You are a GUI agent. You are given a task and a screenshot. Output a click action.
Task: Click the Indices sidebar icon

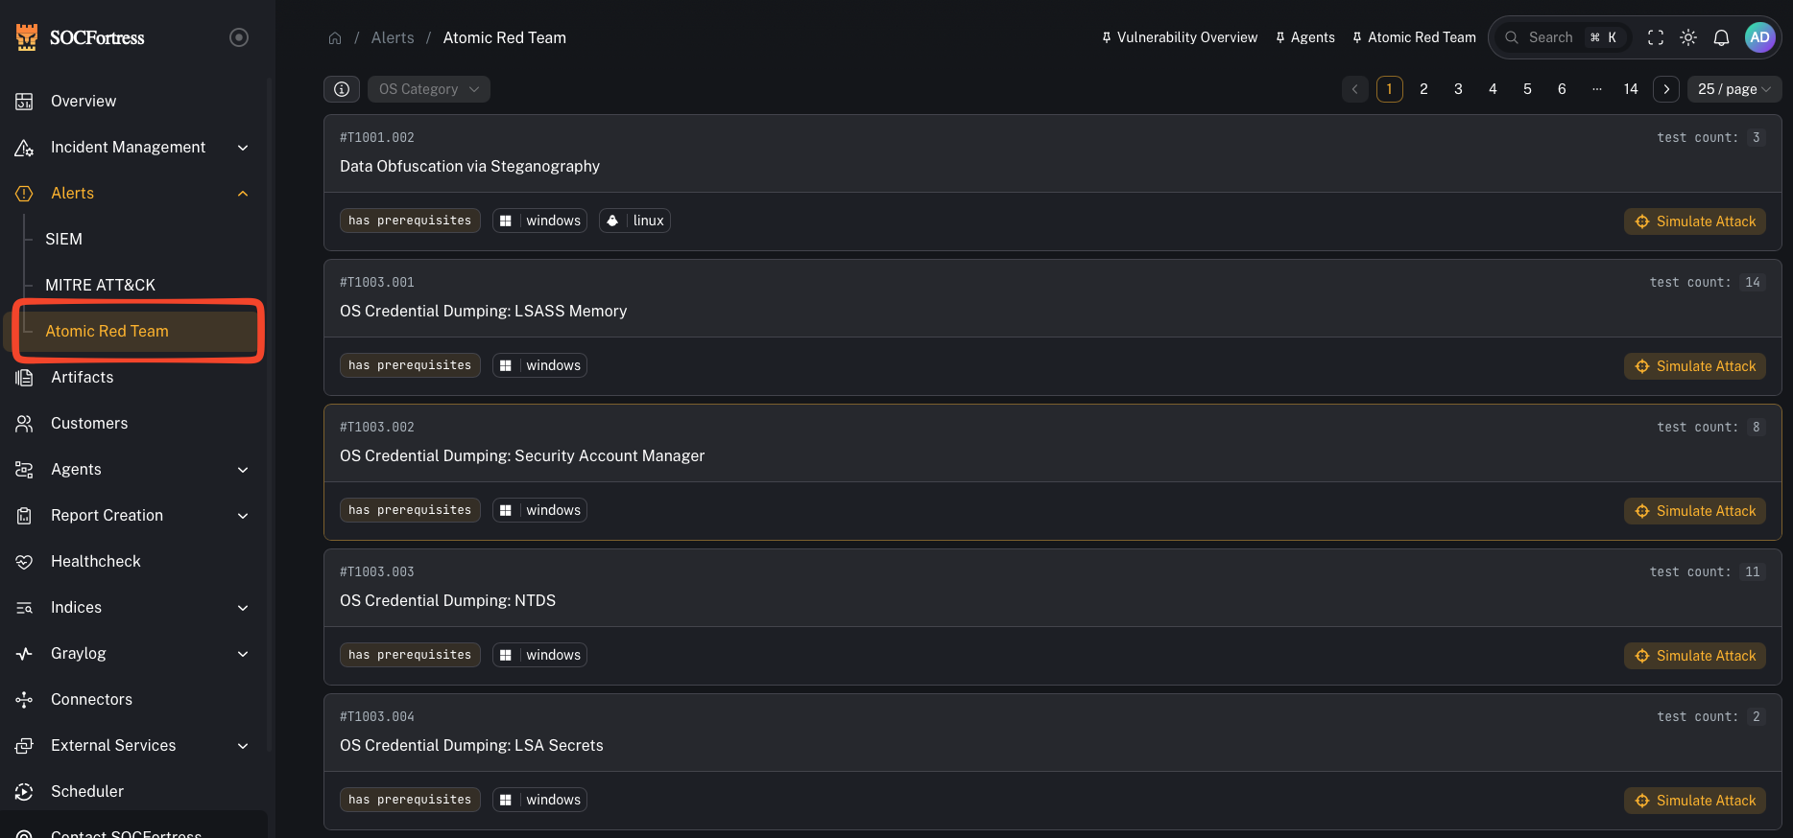pos(24,608)
